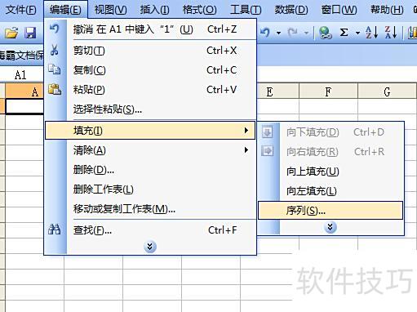Close the open 编辑(E) menu
This screenshot has height=312, width=417.
tap(65, 10)
